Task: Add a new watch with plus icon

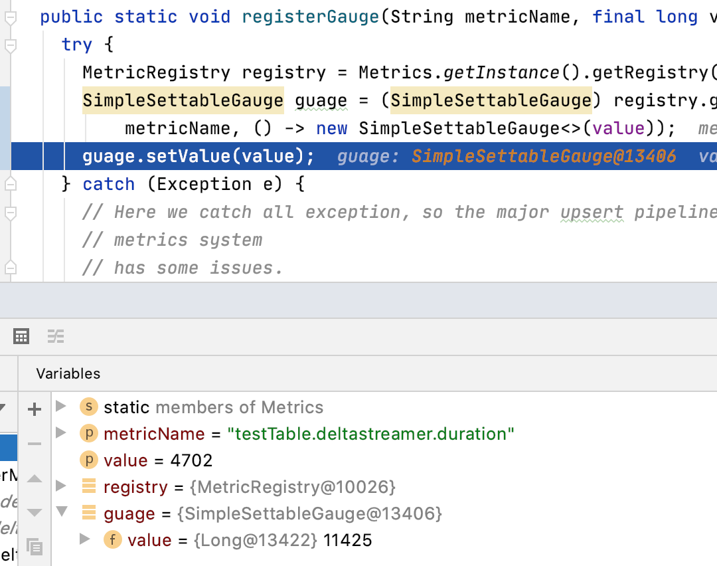Action: [x=35, y=409]
